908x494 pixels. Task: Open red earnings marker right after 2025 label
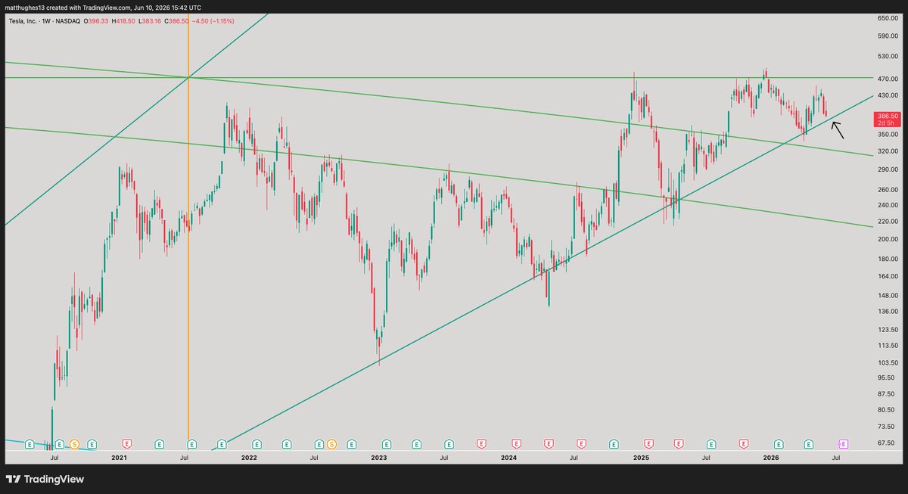[648, 443]
